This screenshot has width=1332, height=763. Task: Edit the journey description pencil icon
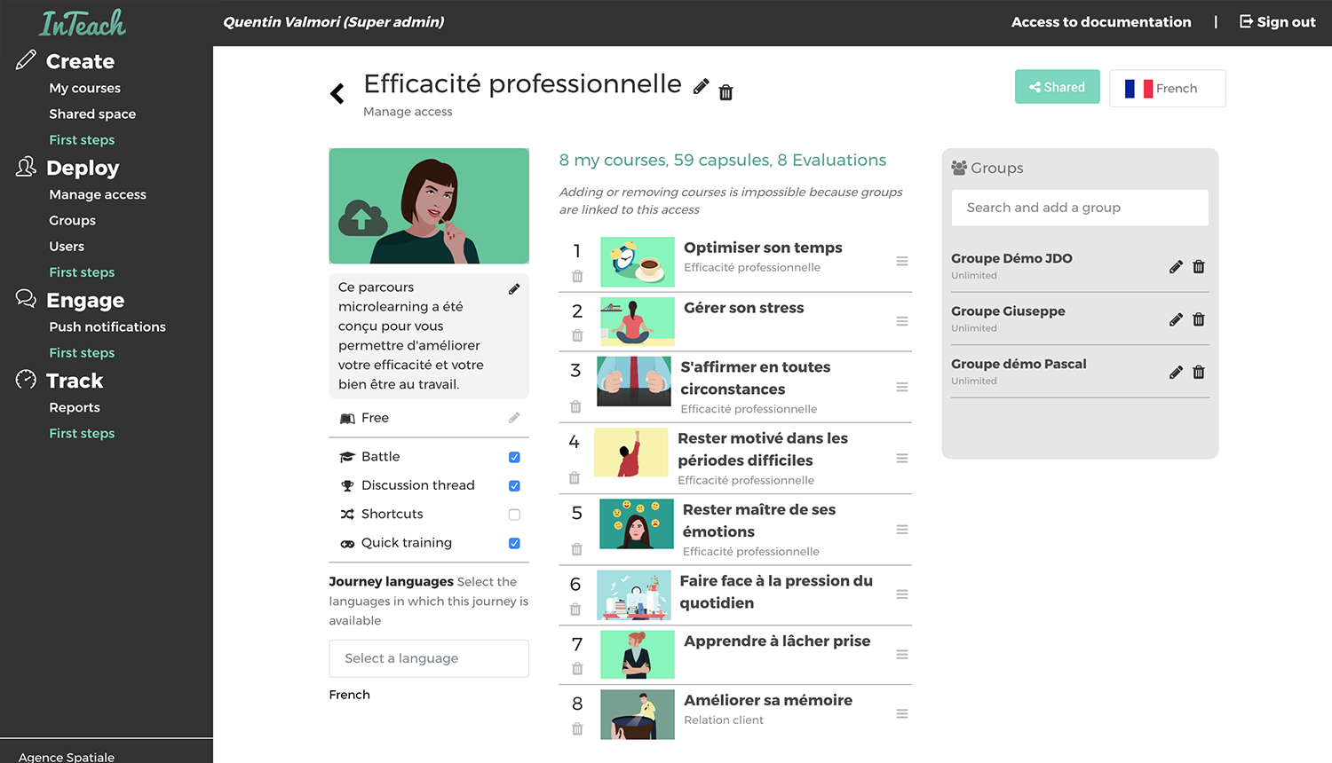(x=514, y=289)
